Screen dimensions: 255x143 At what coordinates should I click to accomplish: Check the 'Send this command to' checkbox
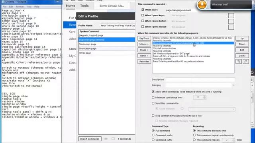coord(153,103)
